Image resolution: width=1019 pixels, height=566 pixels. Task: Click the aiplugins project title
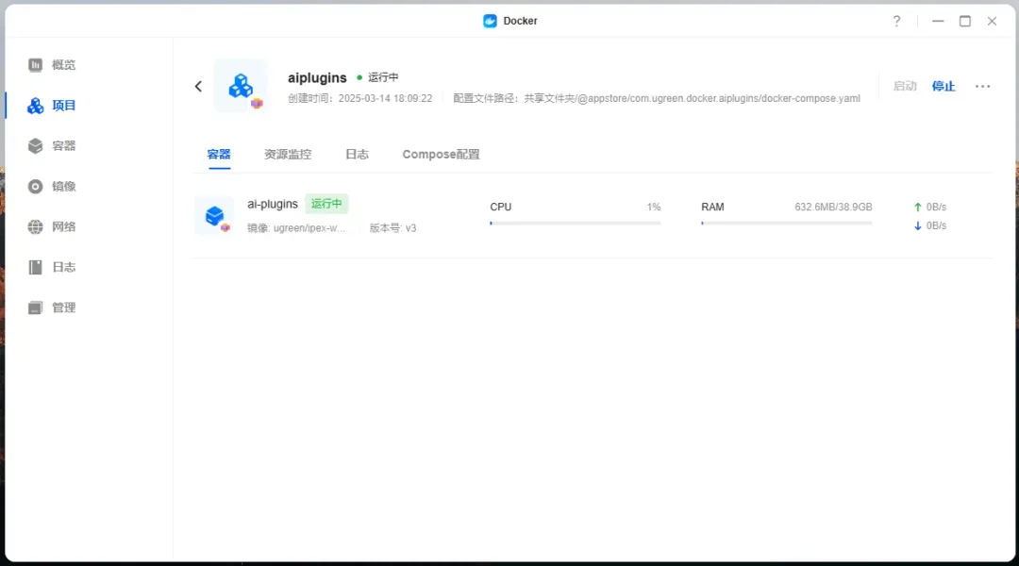click(x=317, y=78)
